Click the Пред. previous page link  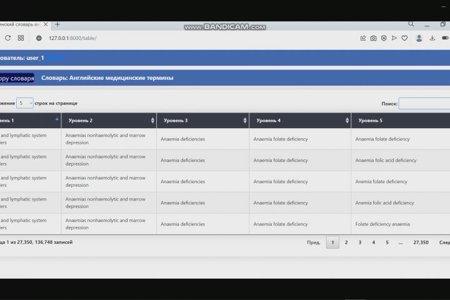pyautogui.click(x=314, y=242)
